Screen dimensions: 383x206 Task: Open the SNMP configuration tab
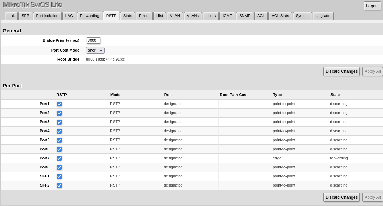(x=244, y=16)
